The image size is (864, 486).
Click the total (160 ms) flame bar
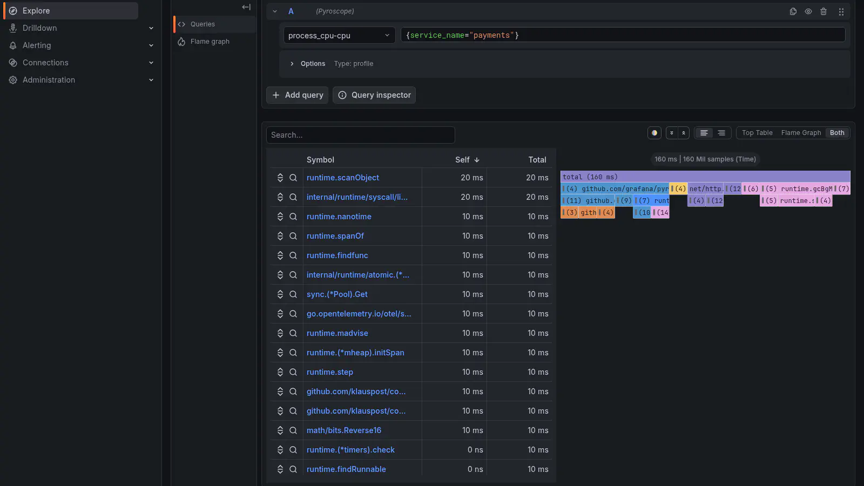coord(705,177)
